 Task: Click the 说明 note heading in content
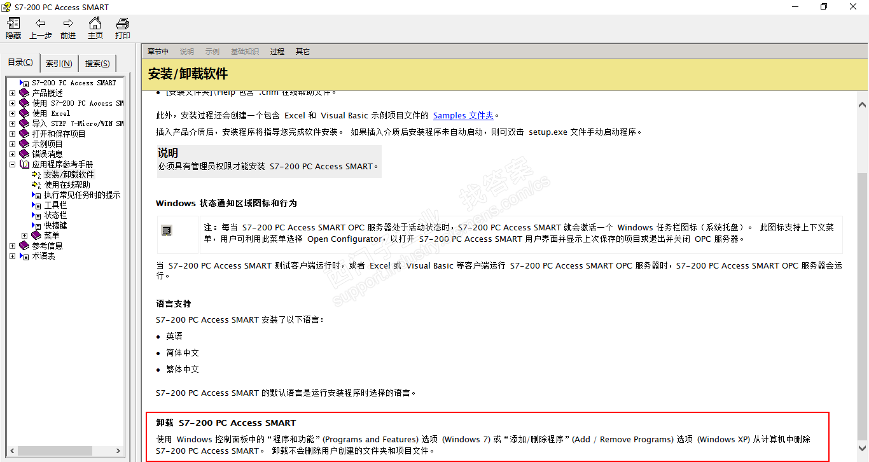[x=168, y=153]
